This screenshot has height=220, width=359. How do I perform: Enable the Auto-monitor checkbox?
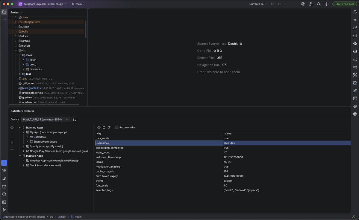[x=116, y=127]
